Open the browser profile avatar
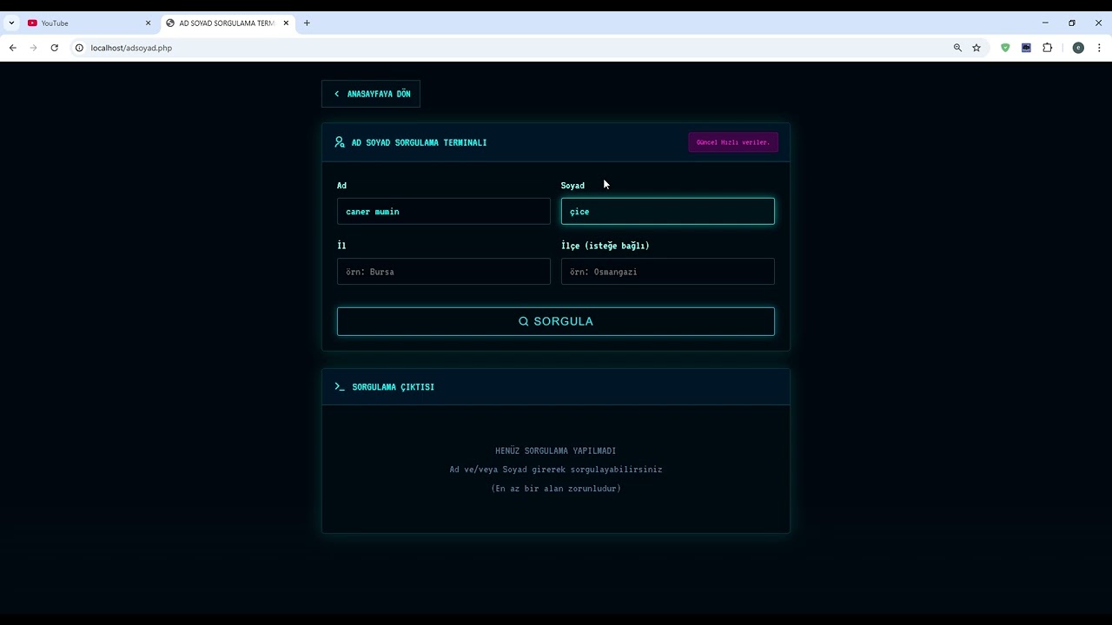 point(1078,48)
